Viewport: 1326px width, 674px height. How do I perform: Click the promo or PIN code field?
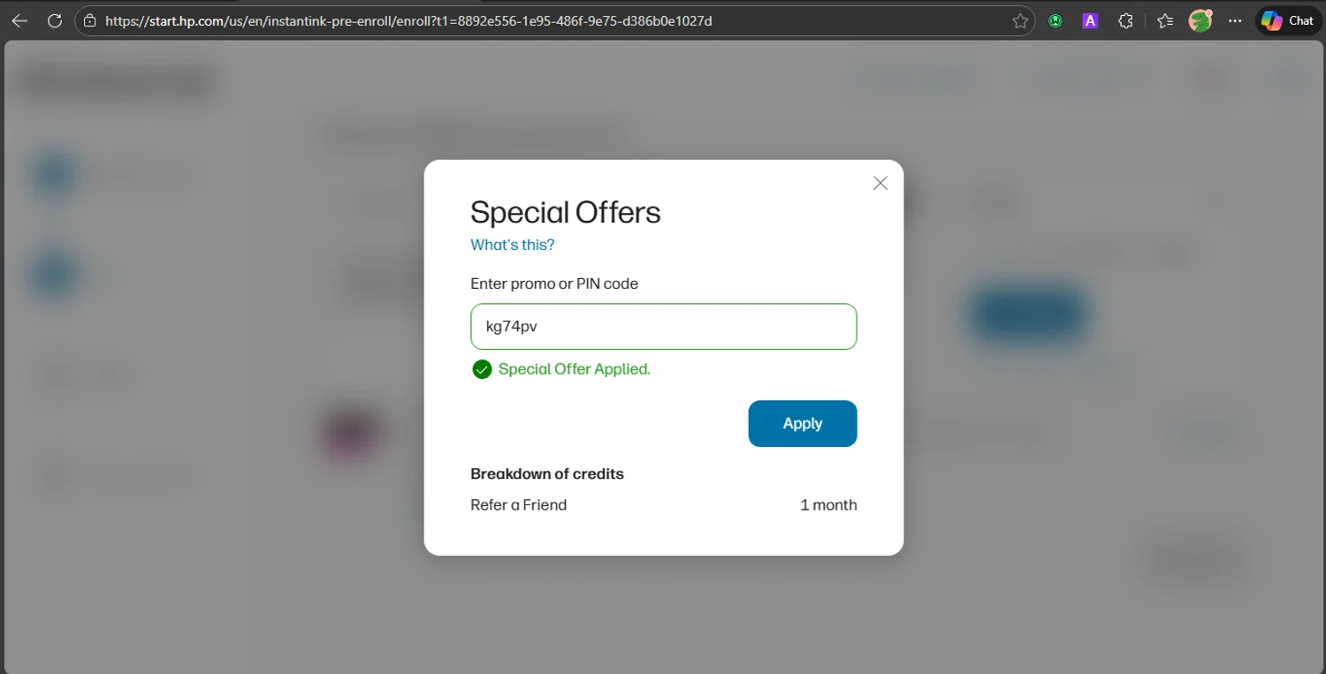coord(663,327)
